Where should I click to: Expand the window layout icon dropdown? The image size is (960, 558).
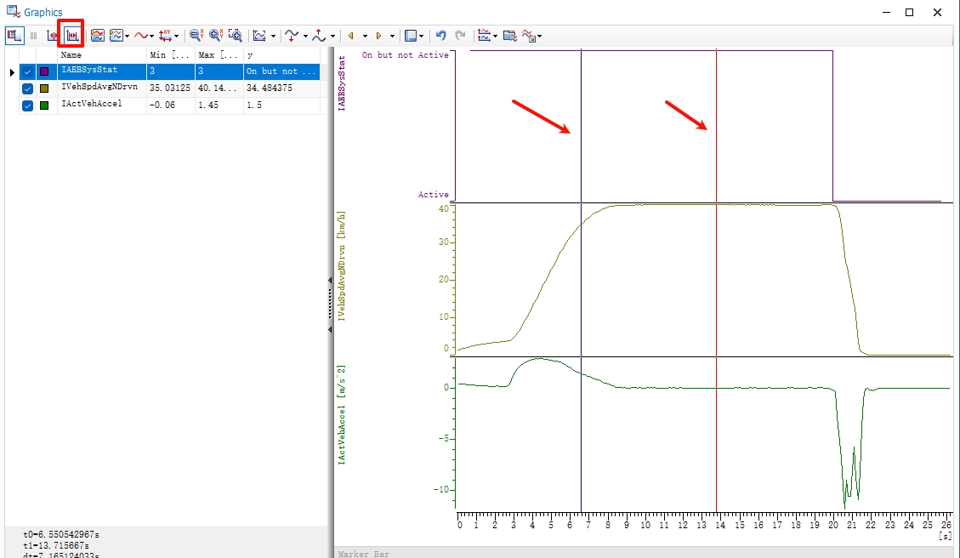point(423,37)
